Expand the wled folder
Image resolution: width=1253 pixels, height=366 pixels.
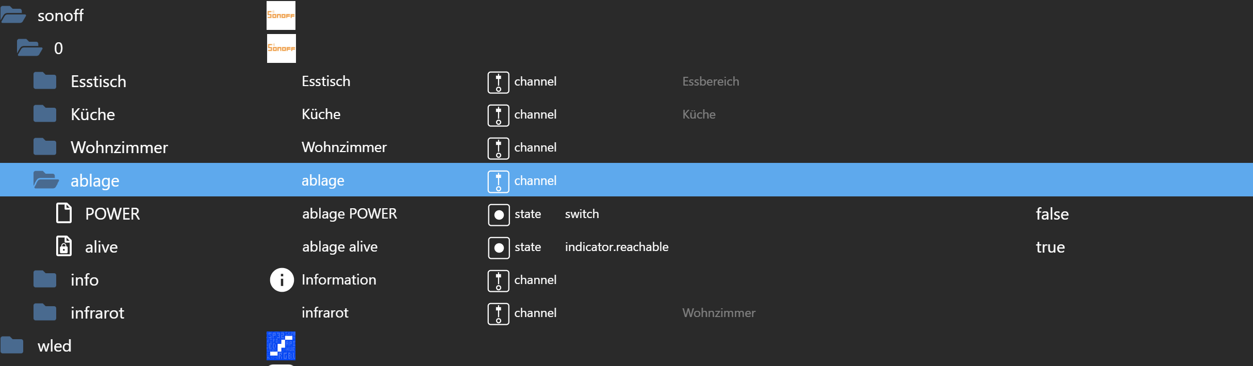(x=12, y=345)
